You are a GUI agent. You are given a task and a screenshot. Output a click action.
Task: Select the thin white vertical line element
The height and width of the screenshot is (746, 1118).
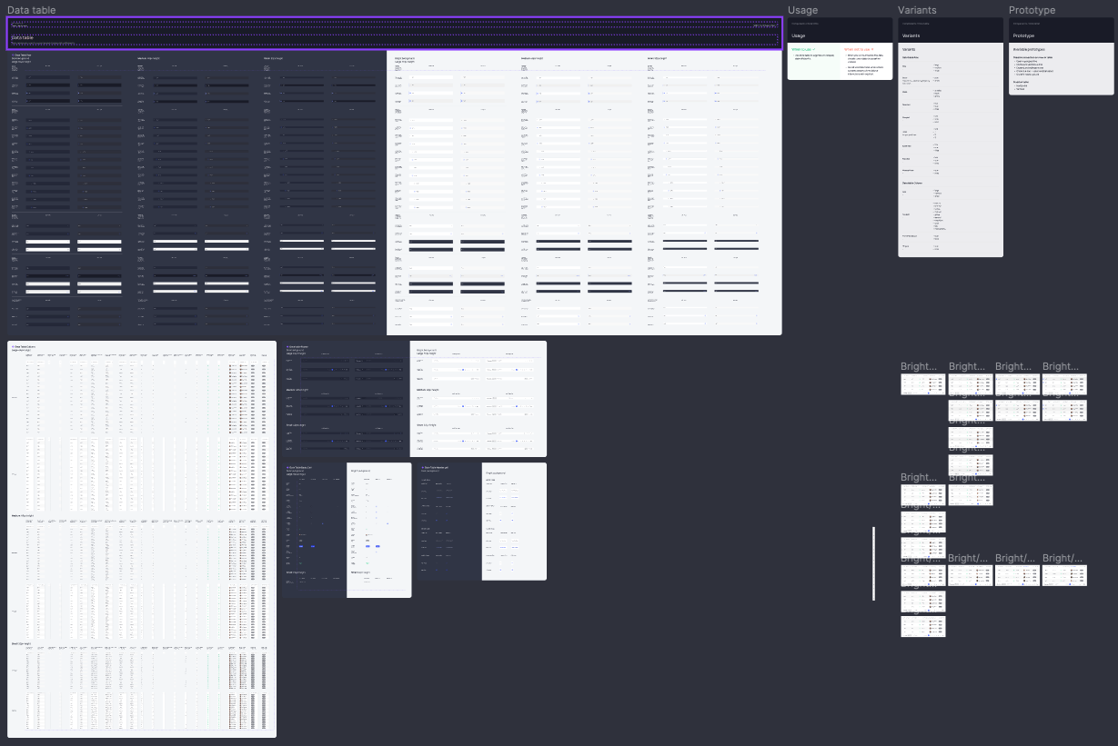click(x=873, y=563)
